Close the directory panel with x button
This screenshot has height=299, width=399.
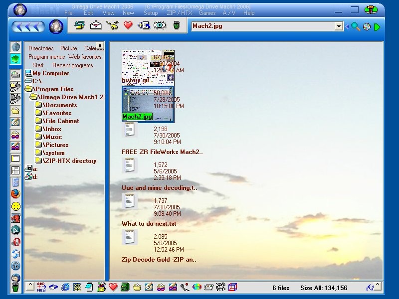tap(100, 45)
